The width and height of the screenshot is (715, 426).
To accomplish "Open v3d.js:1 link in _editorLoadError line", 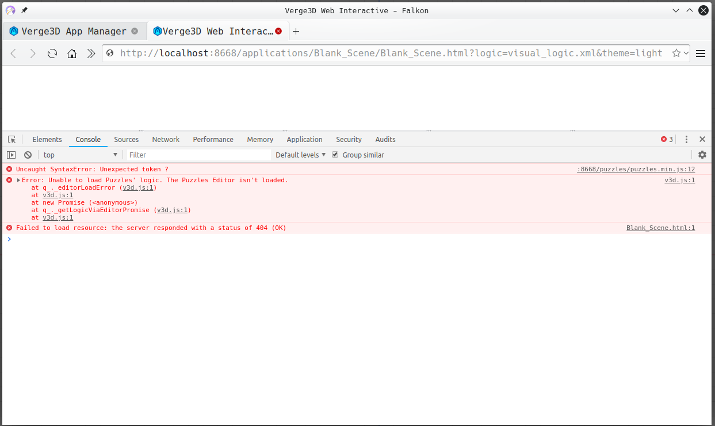I will click(x=137, y=187).
